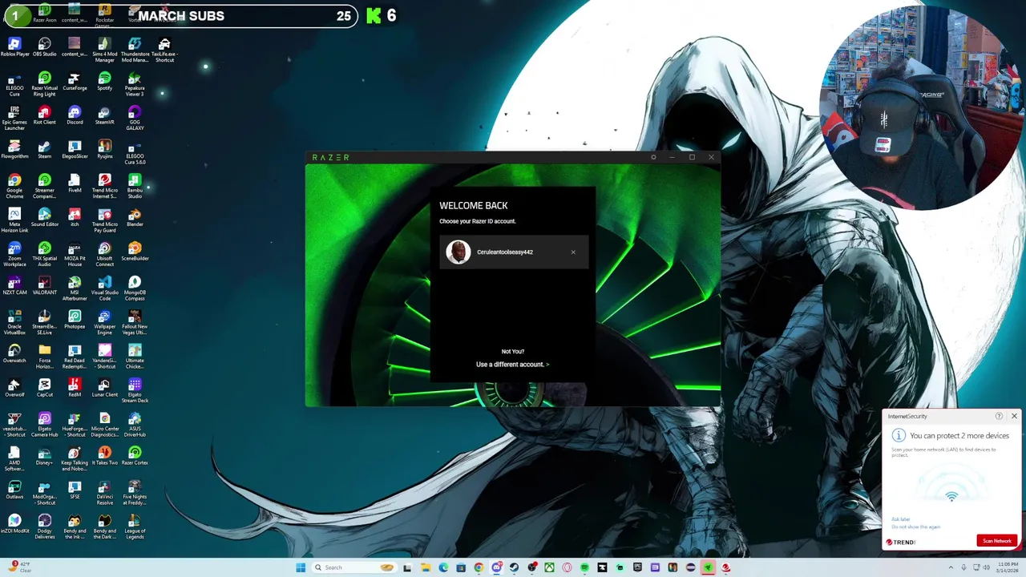
Task: Remove Ceruleantoolseasy442 account with the X
Action: [x=573, y=252]
